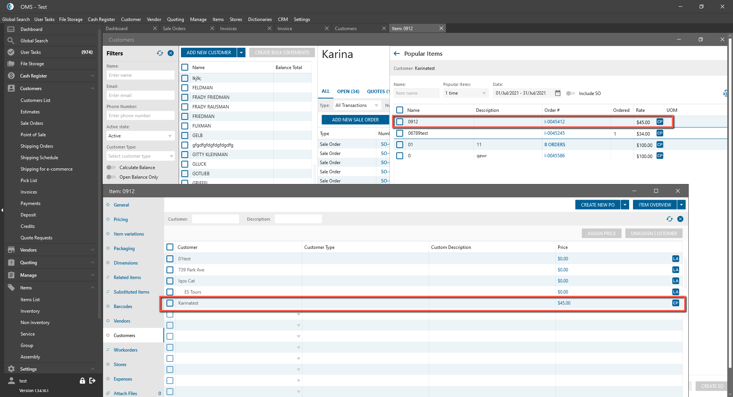Click the logout icon at bottom of sidebar
The height and width of the screenshot is (397, 733).
[x=92, y=381]
